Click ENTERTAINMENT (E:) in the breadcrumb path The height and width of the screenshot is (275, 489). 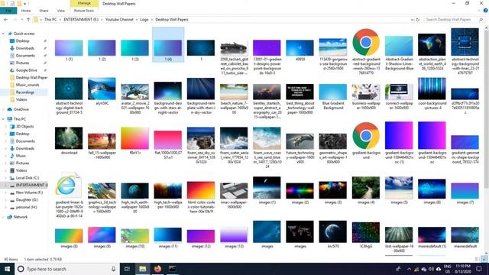pos(81,19)
